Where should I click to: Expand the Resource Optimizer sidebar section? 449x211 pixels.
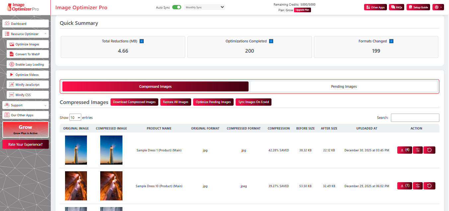click(x=26, y=33)
